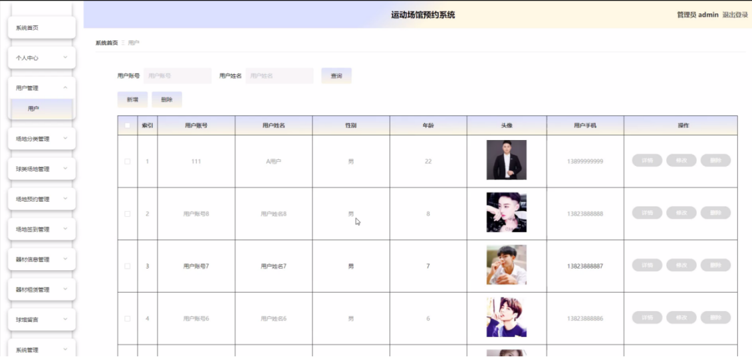The image size is (752, 357).
Task: Select the 用户 submenu item
Action: 42,109
